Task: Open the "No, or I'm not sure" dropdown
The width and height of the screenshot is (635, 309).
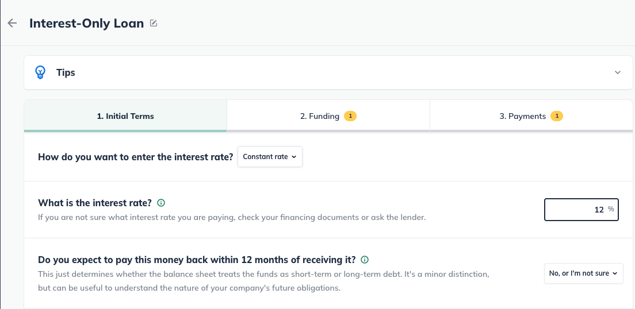Action: pyautogui.click(x=583, y=273)
